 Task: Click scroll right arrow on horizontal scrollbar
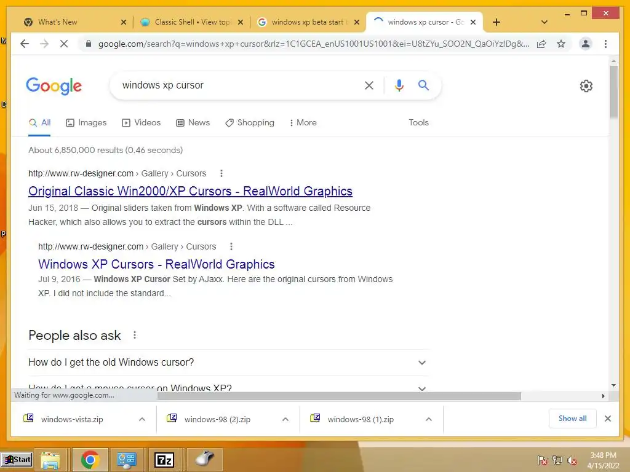point(603,396)
